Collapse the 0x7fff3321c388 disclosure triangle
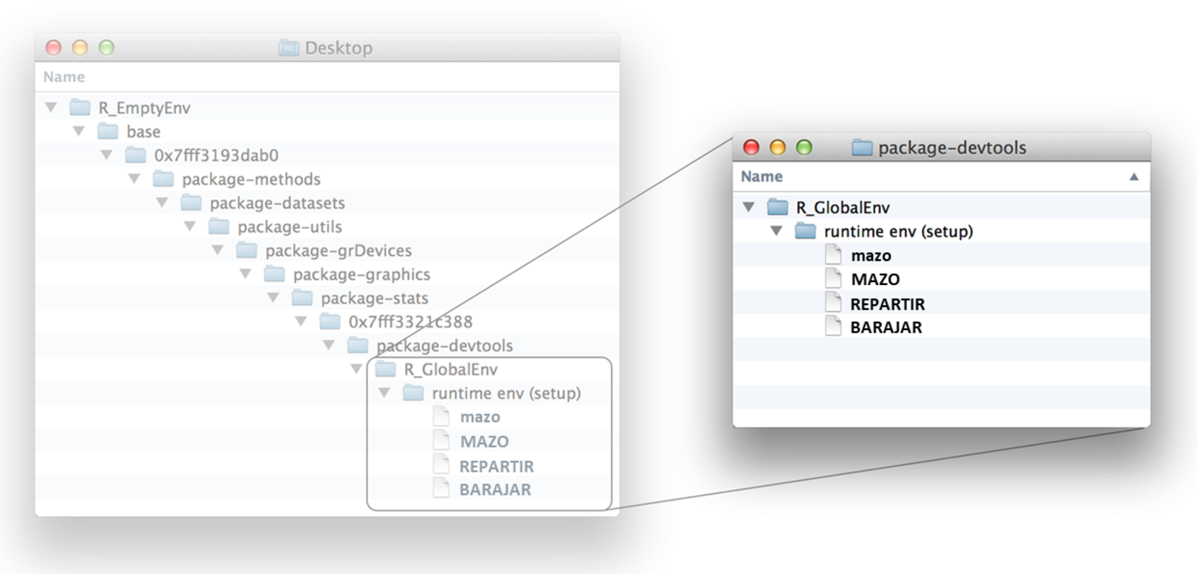 (300, 322)
